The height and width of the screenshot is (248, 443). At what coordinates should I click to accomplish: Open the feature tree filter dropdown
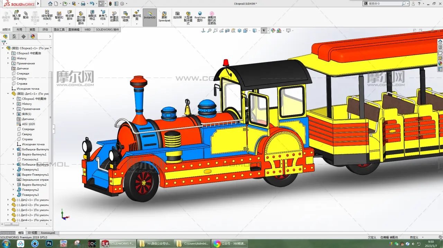pos(4,43)
